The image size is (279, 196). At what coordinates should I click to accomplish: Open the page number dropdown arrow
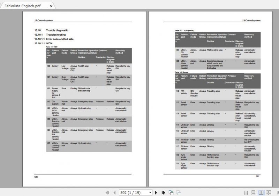point(150,193)
